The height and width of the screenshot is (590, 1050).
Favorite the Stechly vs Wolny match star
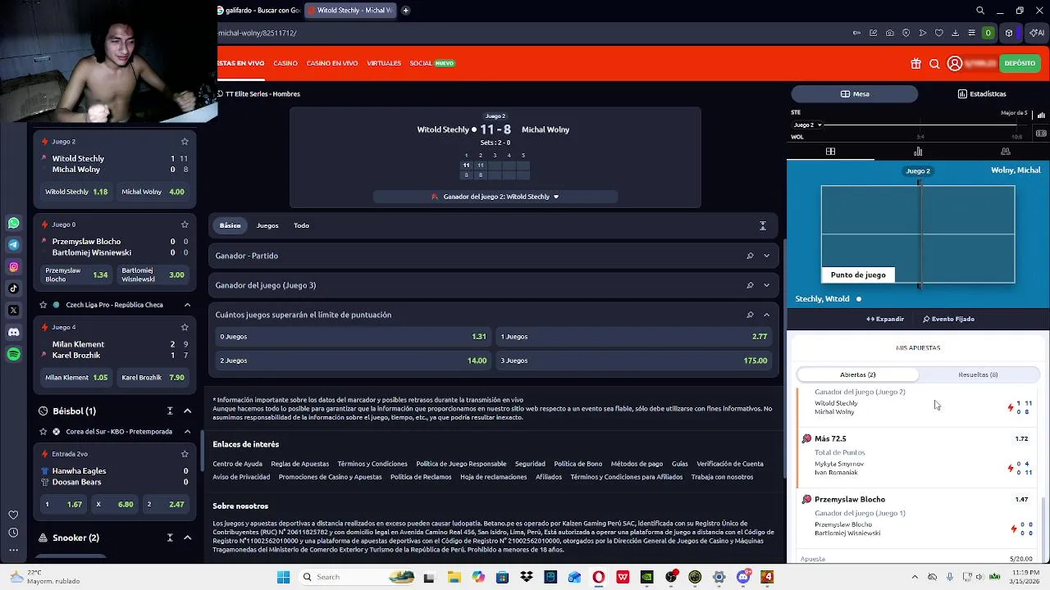point(185,142)
